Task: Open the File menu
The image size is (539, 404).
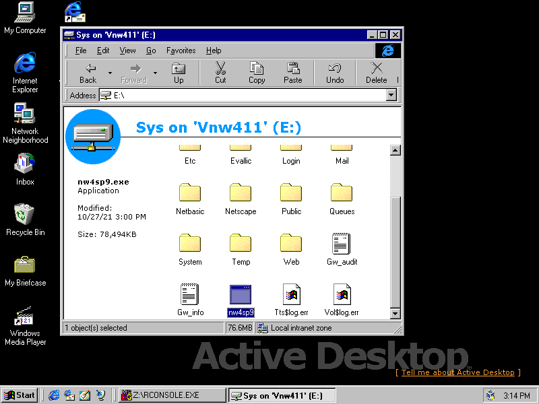Action: (81, 50)
